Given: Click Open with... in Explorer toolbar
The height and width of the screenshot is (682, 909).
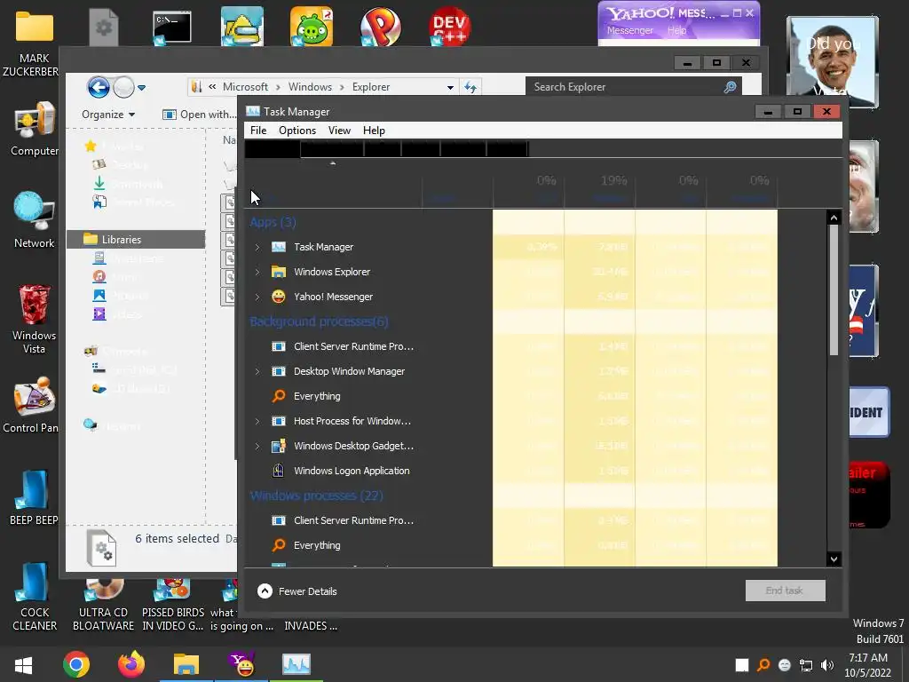Looking at the screenshot, I should (x=200, y=115).
